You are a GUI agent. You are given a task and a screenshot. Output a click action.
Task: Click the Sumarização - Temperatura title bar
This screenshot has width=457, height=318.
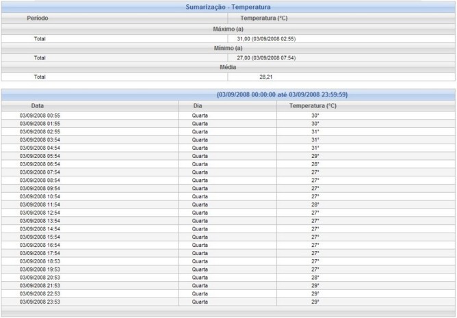[x=228, y=7]
